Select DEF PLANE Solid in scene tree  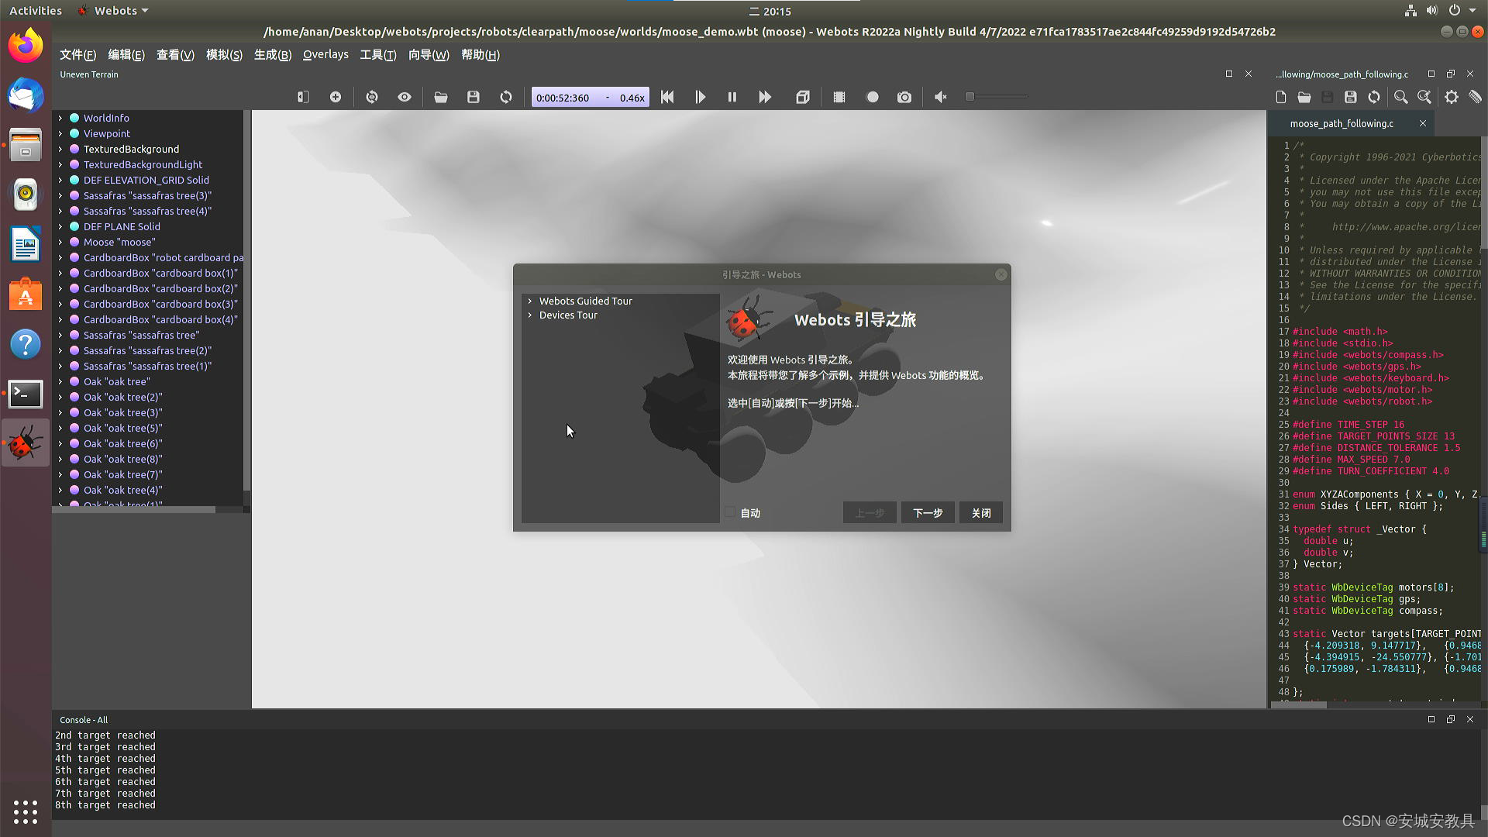pyautogui.click(x=122, y=226)
